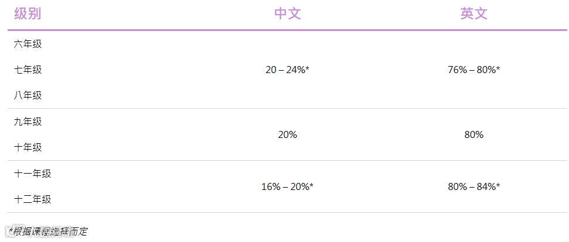
Task: Select the 16% – 20%* Chinese cell
Action: click(x=287, y=186)
